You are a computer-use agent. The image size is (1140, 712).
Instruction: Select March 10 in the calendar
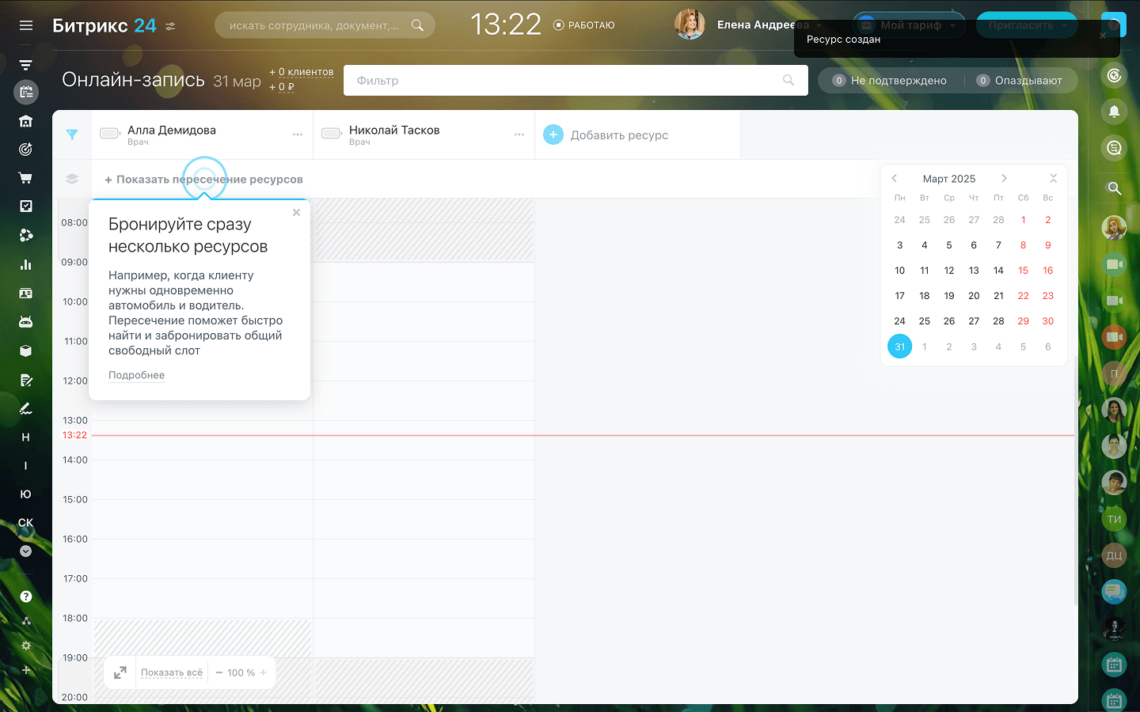coord(899,271)
